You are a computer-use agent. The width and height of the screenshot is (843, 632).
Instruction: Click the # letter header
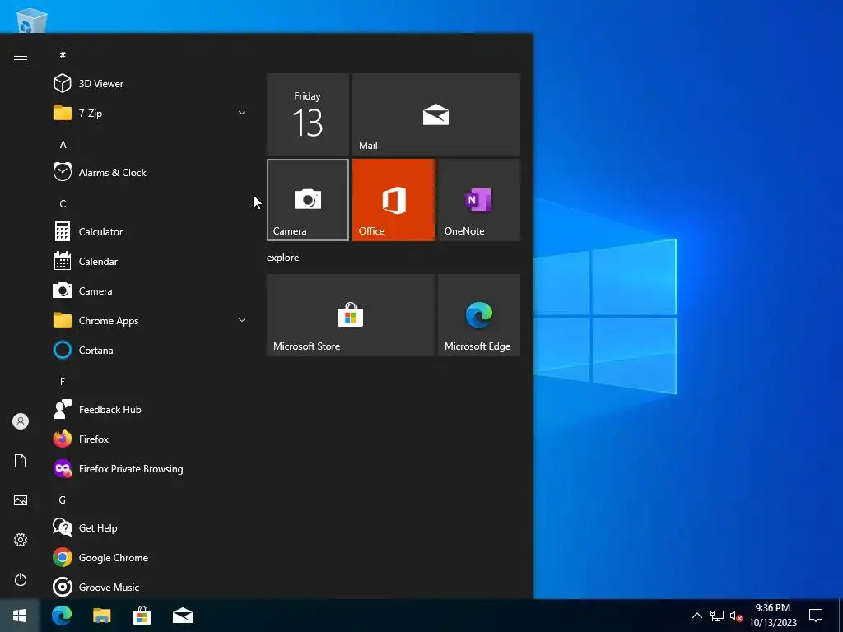[63, 55]
